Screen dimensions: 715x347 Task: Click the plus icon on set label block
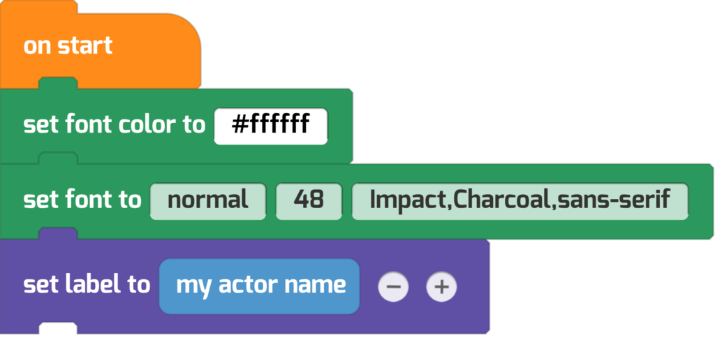441,287
